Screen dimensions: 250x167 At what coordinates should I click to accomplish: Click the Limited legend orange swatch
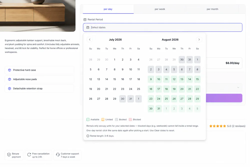coord(103,120)
